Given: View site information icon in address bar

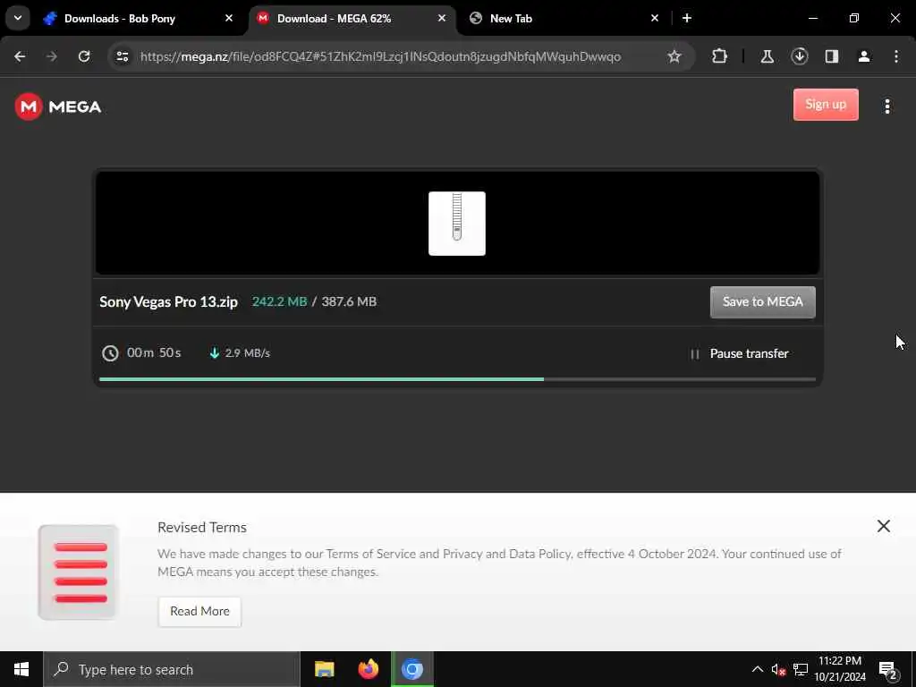Looking at the screenshot, I should coord(122,56).
